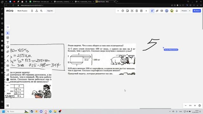Open the blue collaborator avatar
The width and height of the screenshot is (203, 114).
(x=167, y=11)
